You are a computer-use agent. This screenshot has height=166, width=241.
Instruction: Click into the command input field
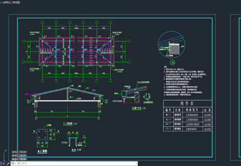pos(76,164)
